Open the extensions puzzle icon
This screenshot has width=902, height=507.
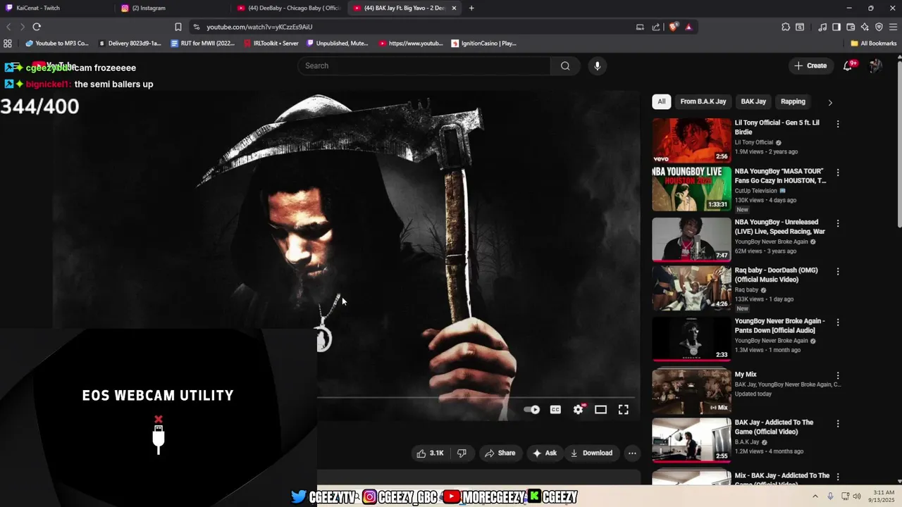click(786, 27)
